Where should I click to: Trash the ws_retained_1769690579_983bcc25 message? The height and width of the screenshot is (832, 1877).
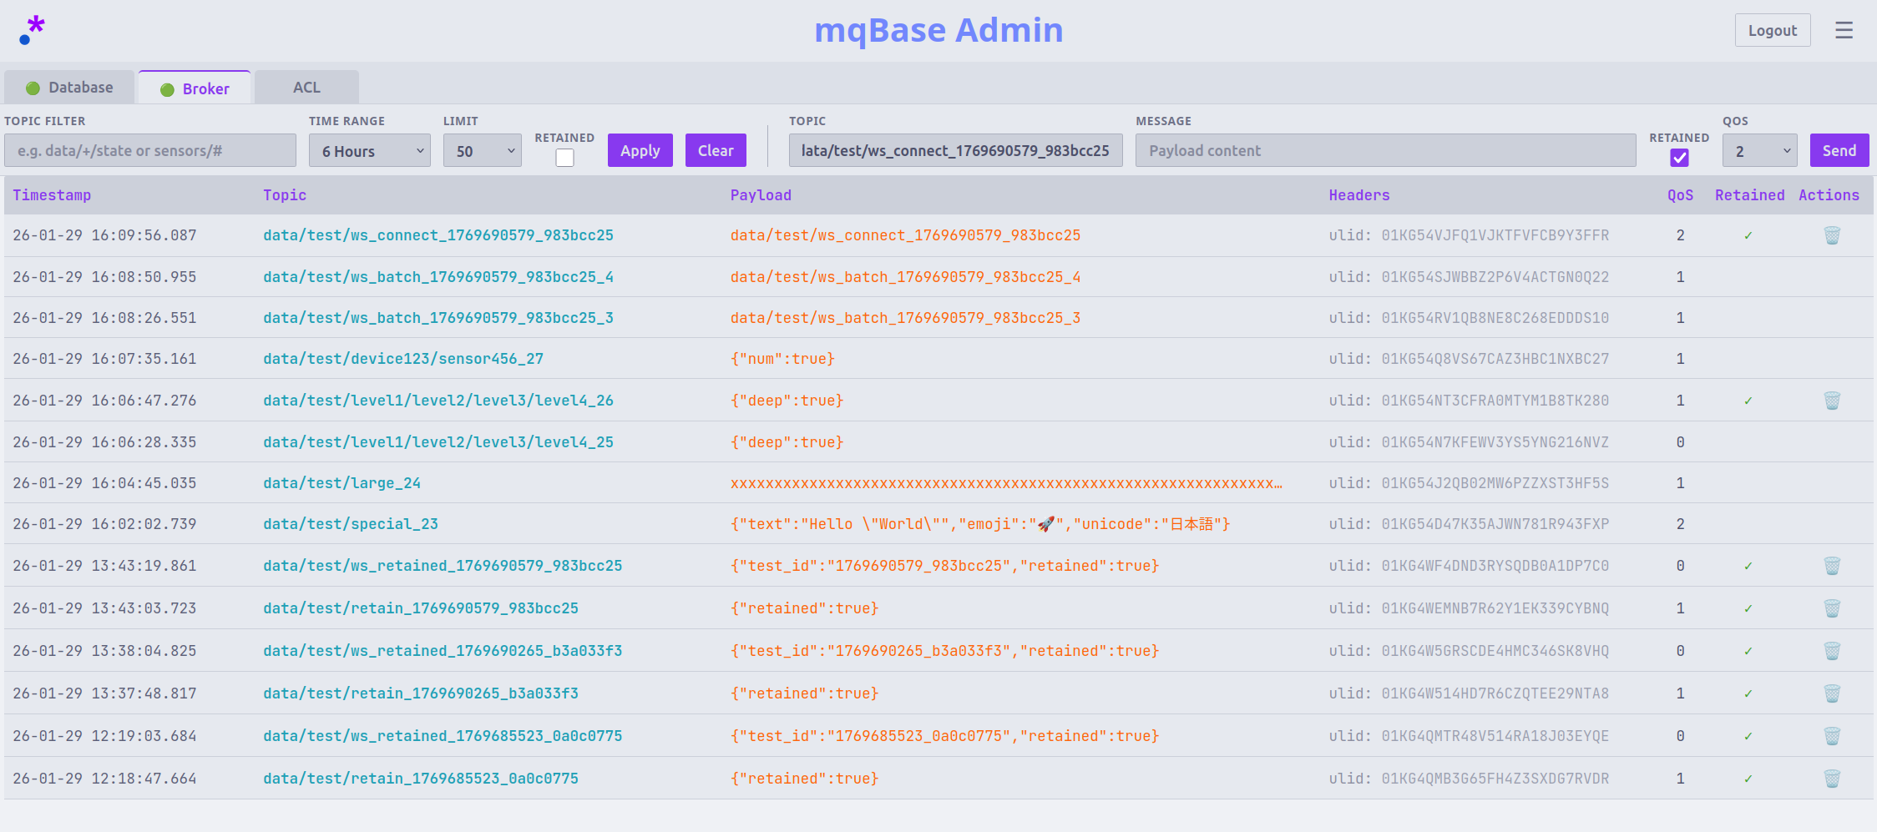coord(1832,566)
